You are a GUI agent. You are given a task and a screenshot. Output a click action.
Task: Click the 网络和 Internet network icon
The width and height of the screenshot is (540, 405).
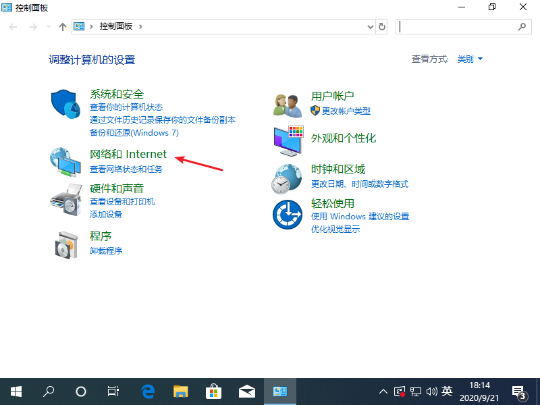click(65, 162)
